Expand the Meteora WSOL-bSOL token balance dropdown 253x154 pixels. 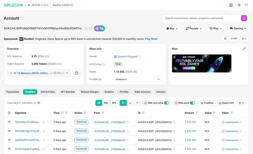[67, 73]
